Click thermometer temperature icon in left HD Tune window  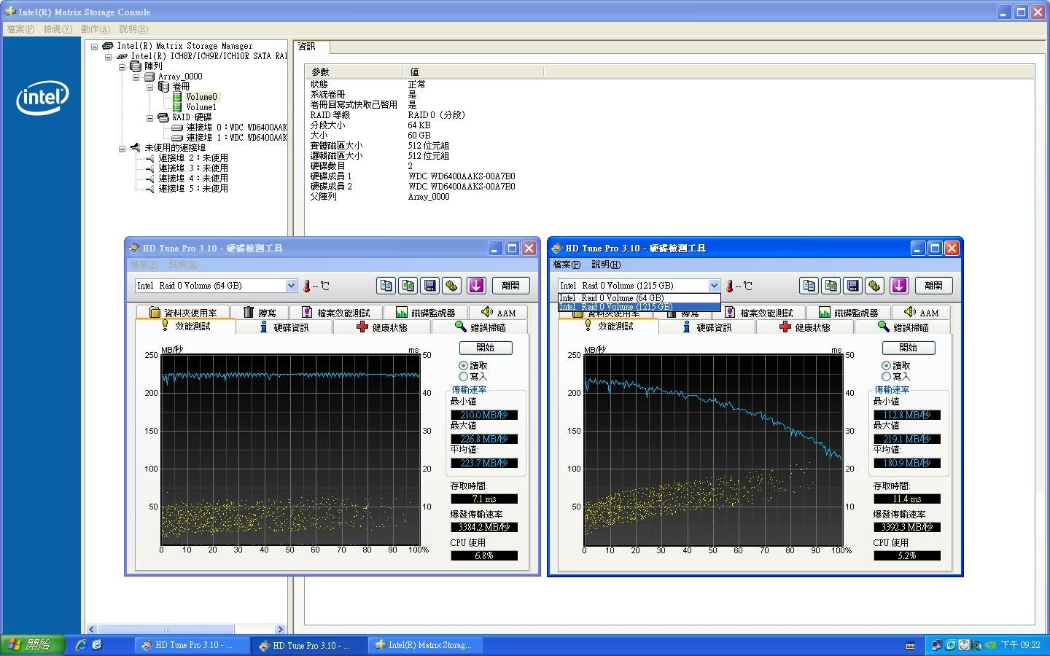point(307,286)
